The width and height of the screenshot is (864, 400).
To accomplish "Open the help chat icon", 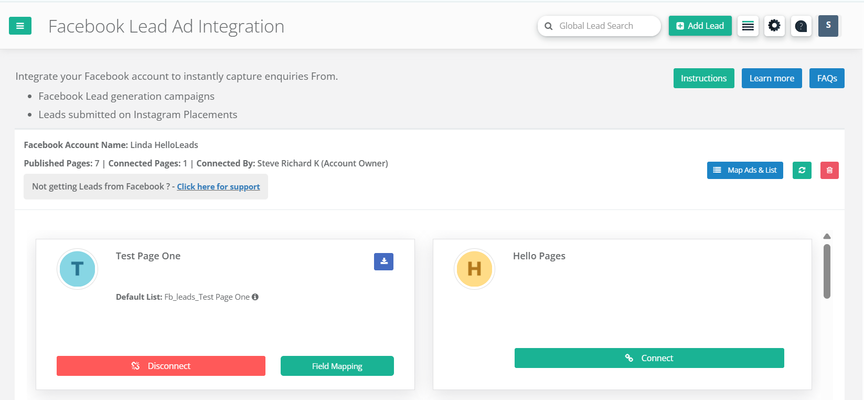I will pos(801,26).
